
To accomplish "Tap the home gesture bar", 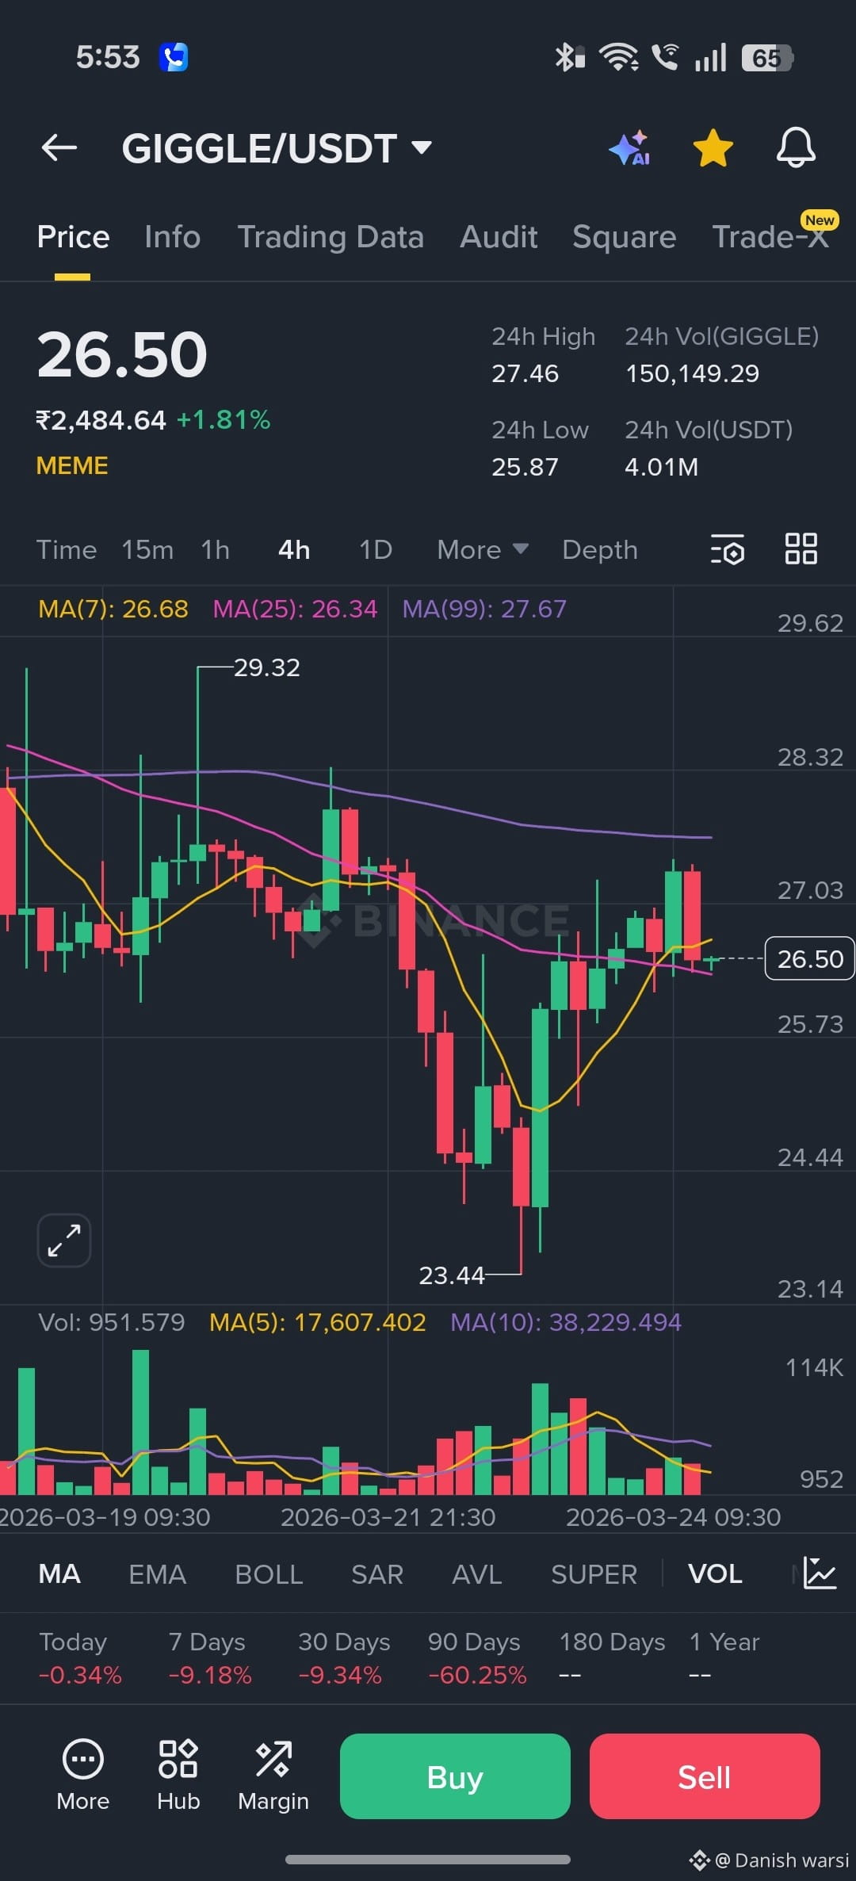I will pos(428,1860).
